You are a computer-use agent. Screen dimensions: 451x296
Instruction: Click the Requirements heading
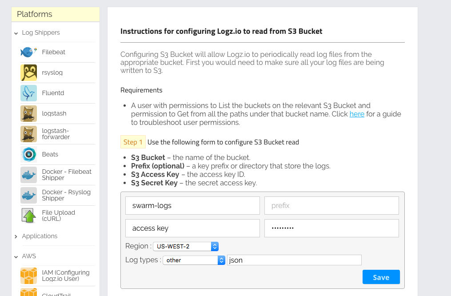[141, 90]
